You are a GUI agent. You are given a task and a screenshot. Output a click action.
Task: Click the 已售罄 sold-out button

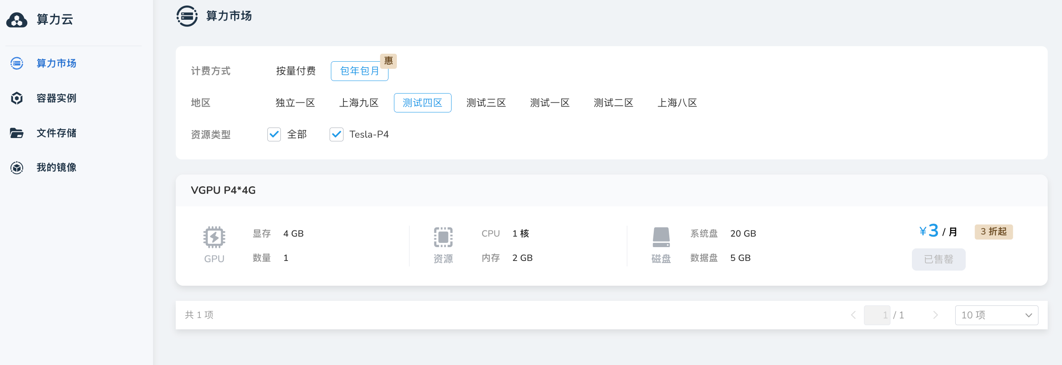coord(938,259)
